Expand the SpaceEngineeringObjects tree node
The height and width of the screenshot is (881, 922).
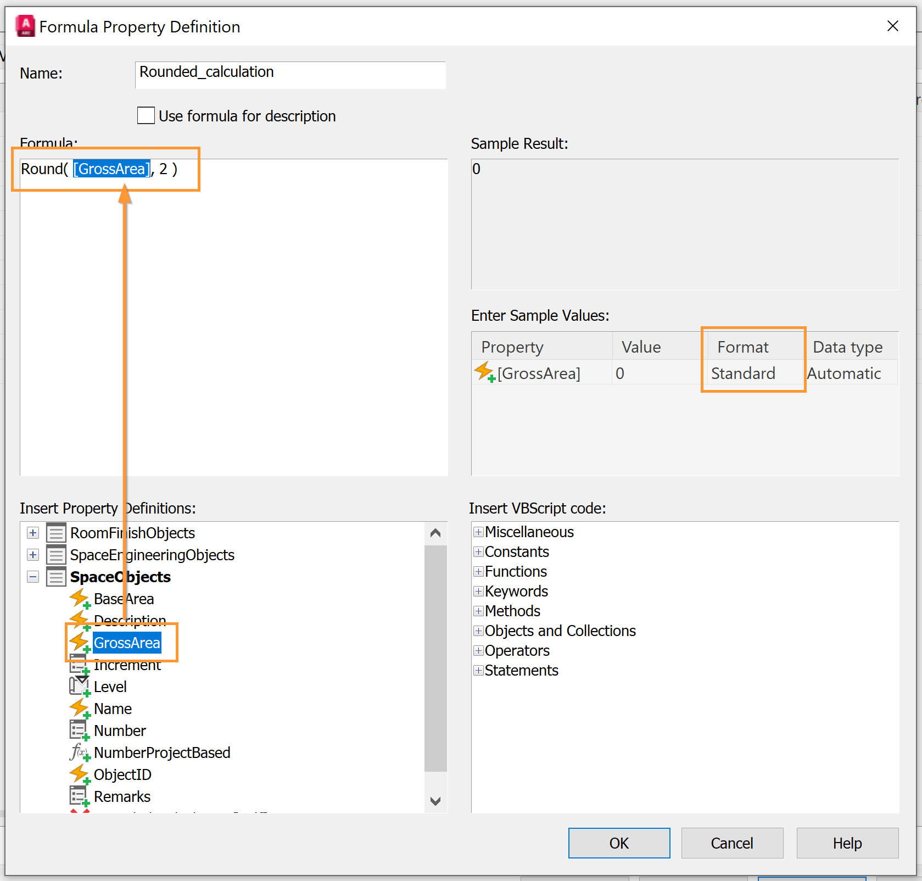tap(33, 555)
